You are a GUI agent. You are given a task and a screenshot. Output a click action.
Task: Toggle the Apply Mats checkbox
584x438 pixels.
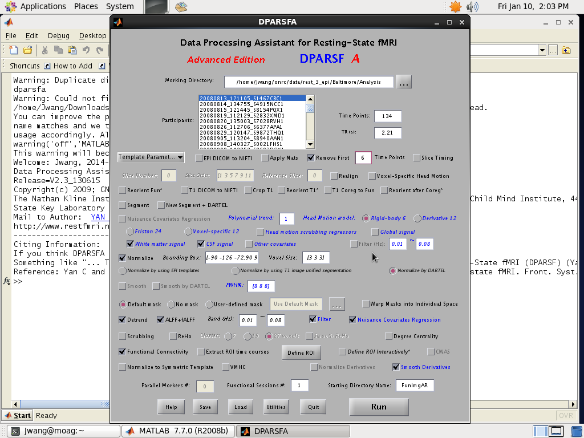coord(265,158)
